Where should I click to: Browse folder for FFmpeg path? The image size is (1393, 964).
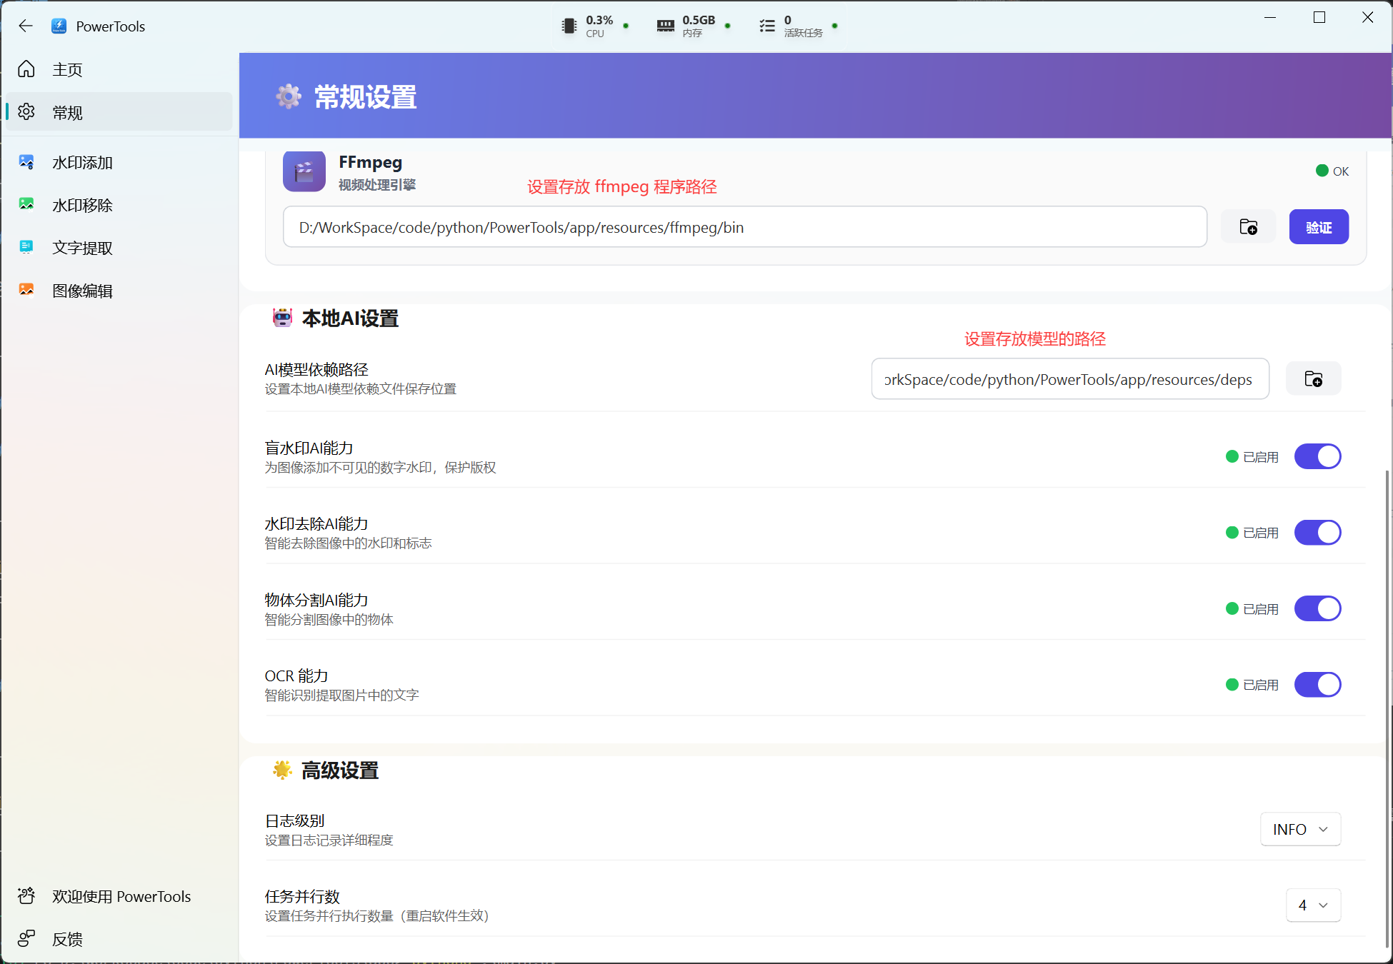[x=1248, y=227]
